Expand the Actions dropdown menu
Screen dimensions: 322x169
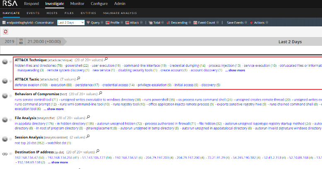tap(259, 22)
